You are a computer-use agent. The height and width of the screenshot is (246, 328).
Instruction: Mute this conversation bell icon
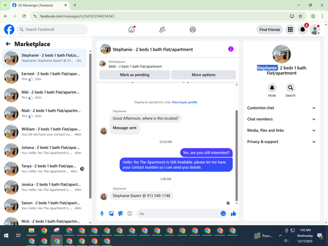(x=272, y=88)
